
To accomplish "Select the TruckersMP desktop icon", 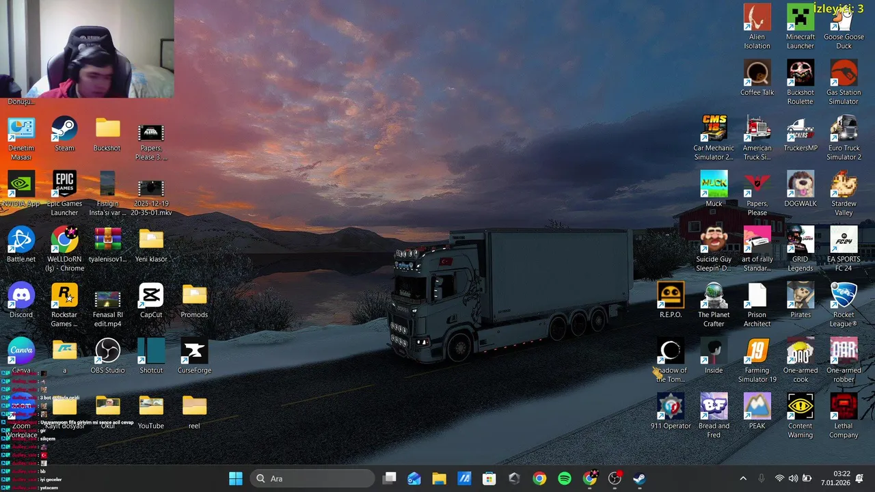I will click(x=800, y=134).
